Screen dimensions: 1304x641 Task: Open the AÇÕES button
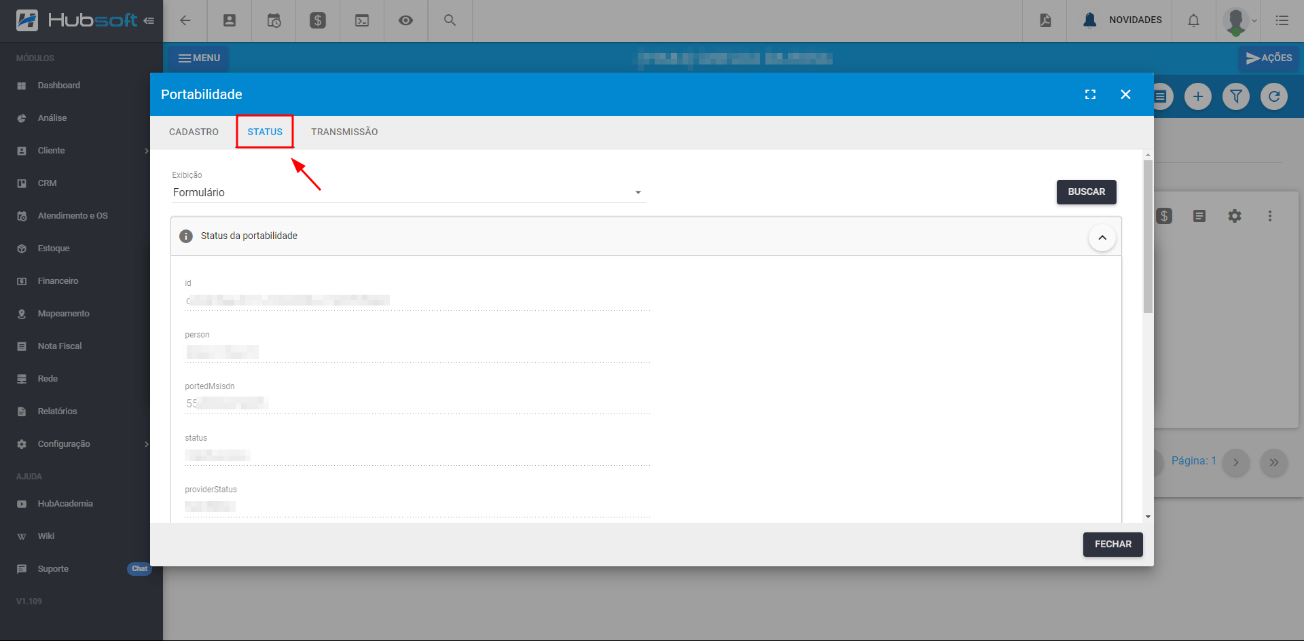click(x=1268, y=58)
